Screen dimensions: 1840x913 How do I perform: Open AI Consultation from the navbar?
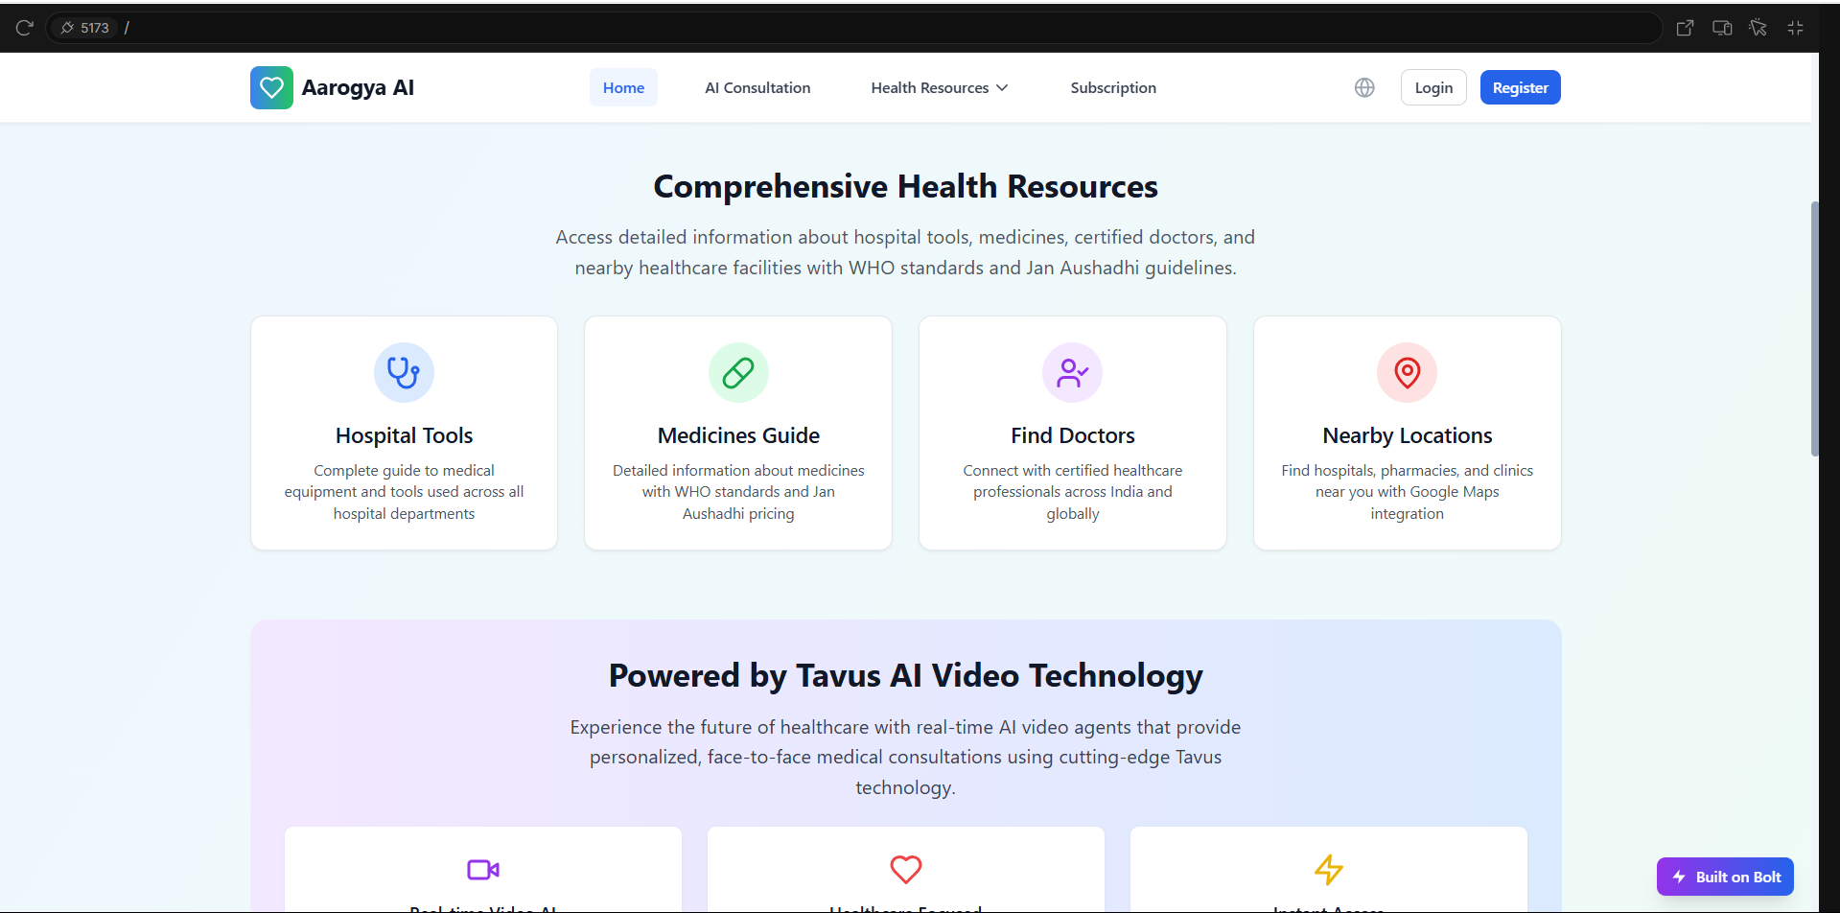point(757,87)
